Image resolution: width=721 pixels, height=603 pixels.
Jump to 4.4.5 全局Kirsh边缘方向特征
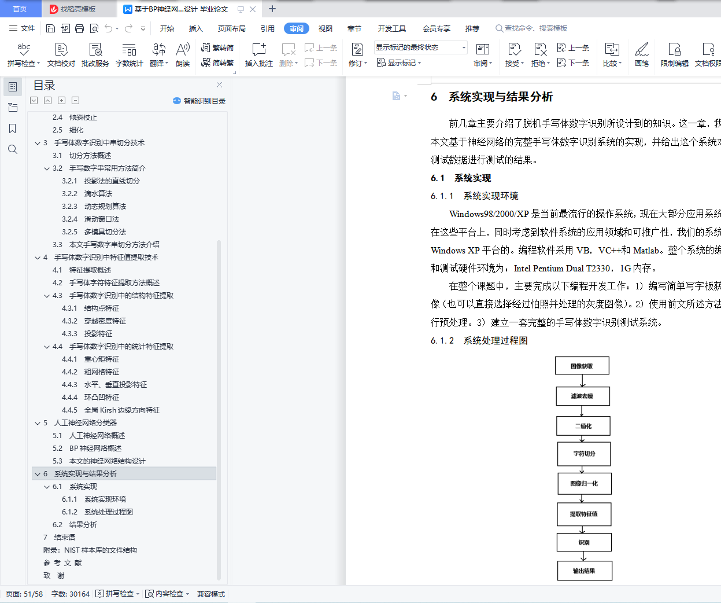point(110,410)
